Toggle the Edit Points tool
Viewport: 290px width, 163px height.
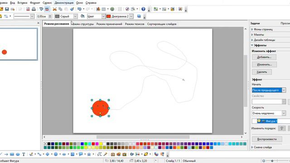(x=100, y=154)
